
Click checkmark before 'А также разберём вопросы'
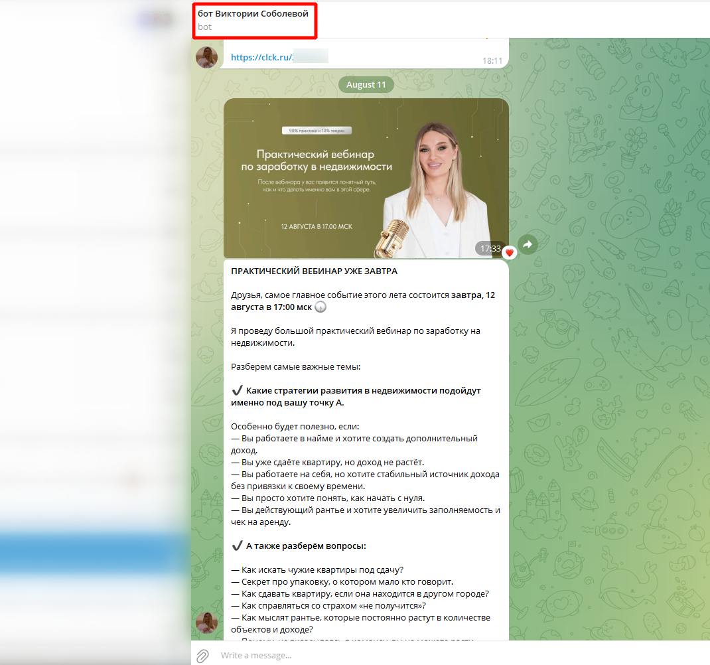[237, 546]
